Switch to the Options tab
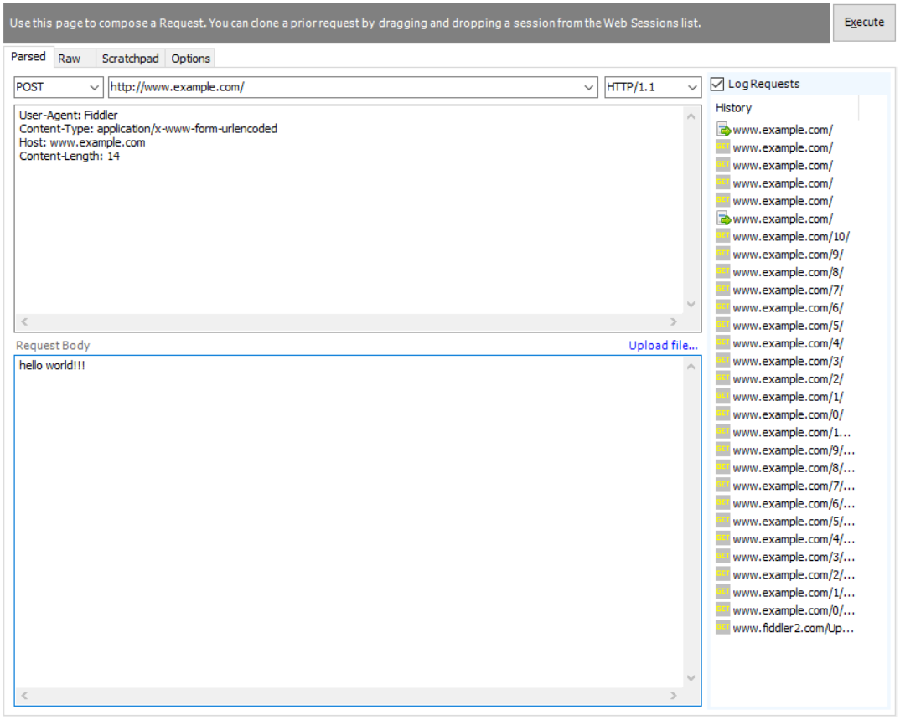900x720 pixels. 190,59
